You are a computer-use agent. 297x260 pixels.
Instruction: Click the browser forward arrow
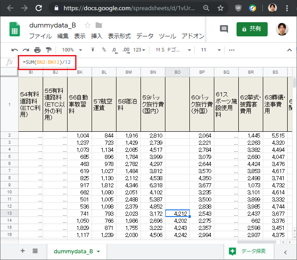coord(24,8)
